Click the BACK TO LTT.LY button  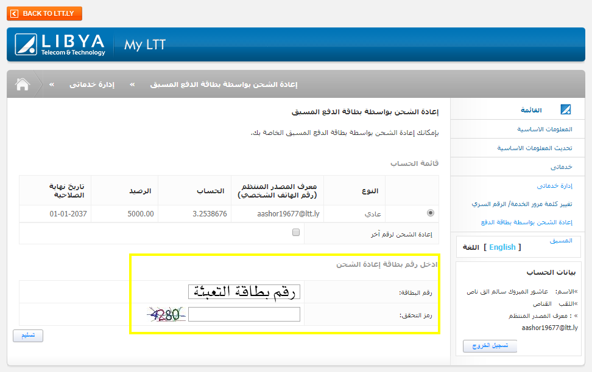click(44, 13)
